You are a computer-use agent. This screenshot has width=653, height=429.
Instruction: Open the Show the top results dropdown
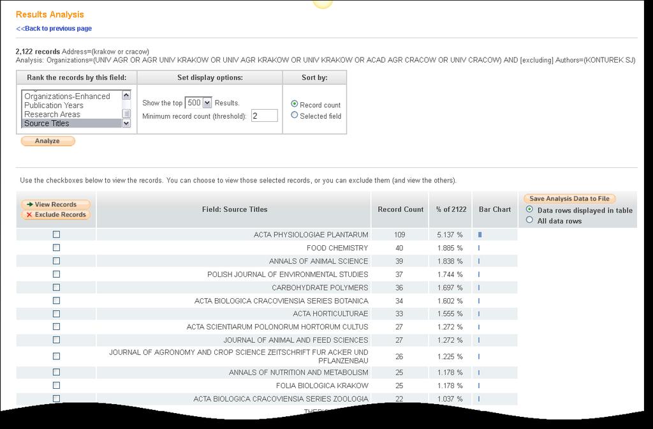point(198,103)
